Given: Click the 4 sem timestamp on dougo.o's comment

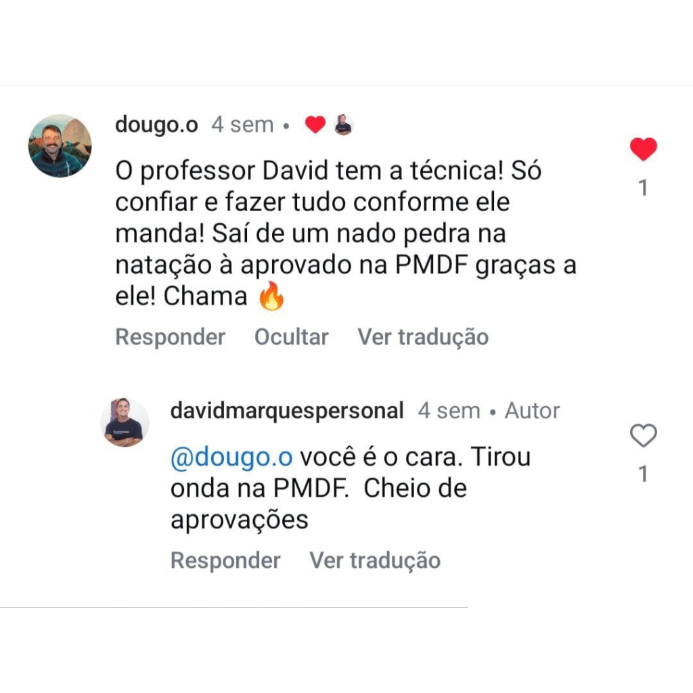Looking at the screenshot, I should pos(243,125).
